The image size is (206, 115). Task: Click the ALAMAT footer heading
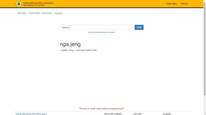[x=167, y=114]
